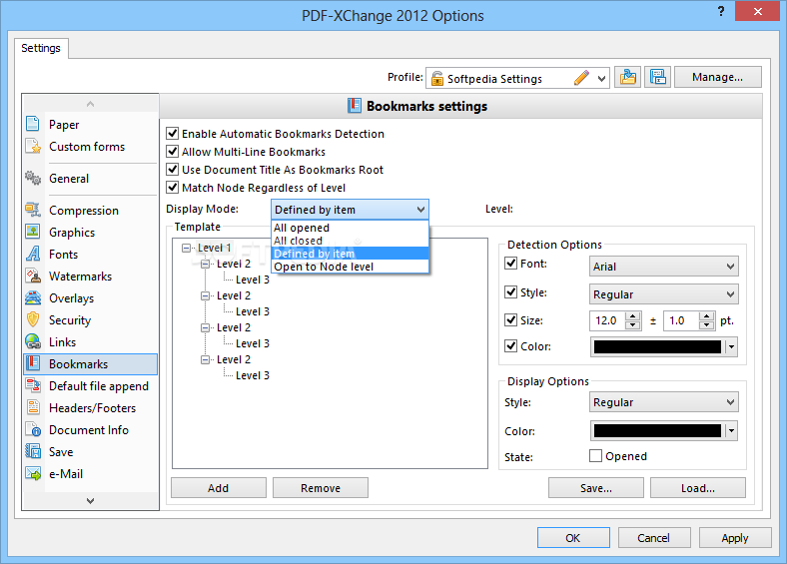Click the Document Info icon
Screen dimensions: 787x564
(x=33, y=429)
